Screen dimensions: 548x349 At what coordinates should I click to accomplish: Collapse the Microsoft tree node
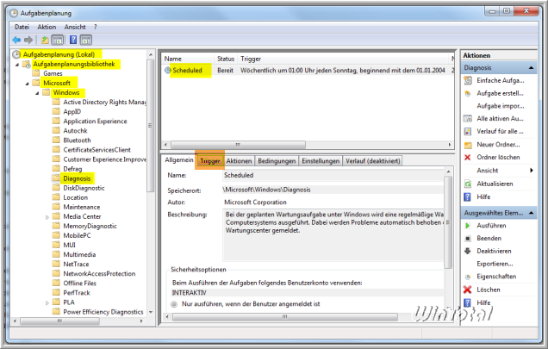pos(27,84)
